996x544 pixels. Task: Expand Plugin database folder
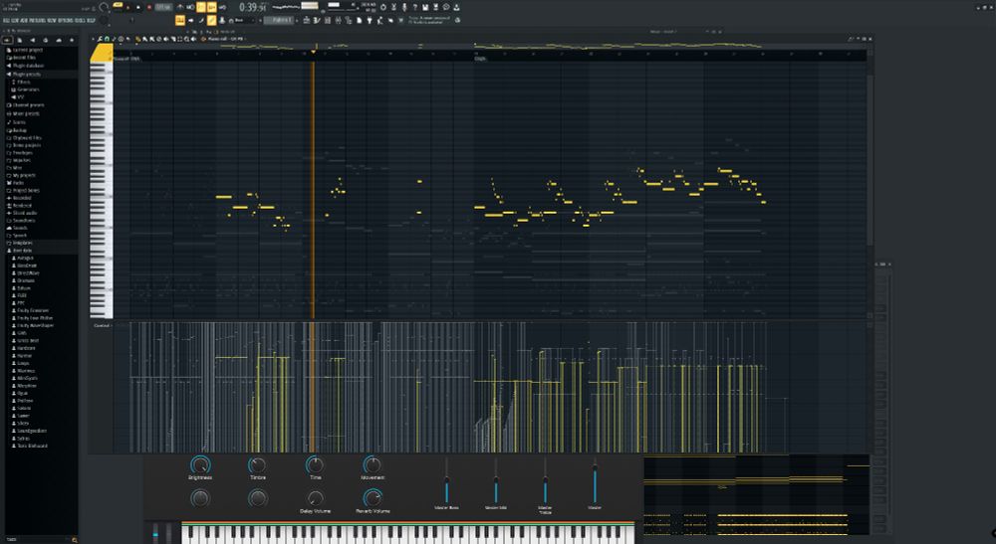click(27, 66)
